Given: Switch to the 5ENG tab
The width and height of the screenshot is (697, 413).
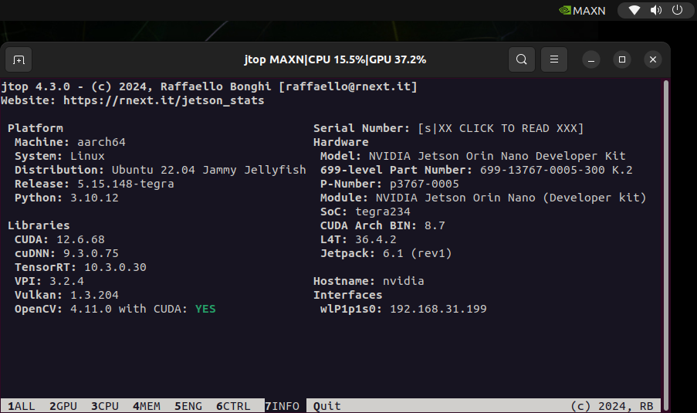Looking at the screenshot, I should [188, 406].
